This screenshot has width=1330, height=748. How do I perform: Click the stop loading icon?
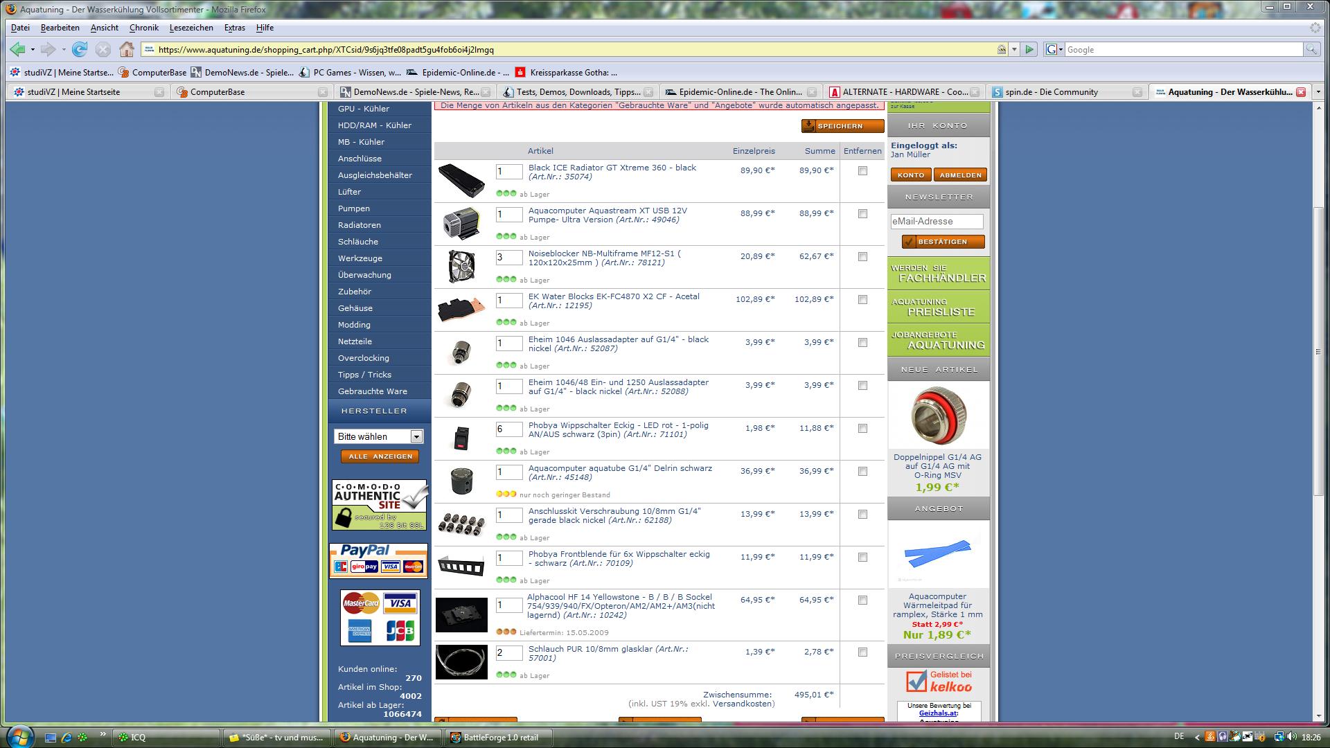[103, 49]
